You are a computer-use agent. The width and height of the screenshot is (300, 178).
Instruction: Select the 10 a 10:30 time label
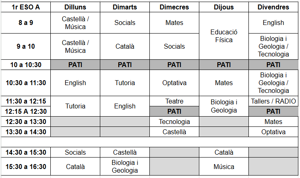pyautogui.click(x=25, y=65)
